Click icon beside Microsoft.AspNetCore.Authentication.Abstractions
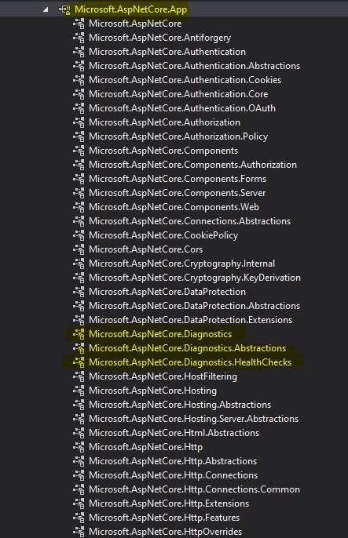The width and height of the screenshot is (348, 538). 79,66
